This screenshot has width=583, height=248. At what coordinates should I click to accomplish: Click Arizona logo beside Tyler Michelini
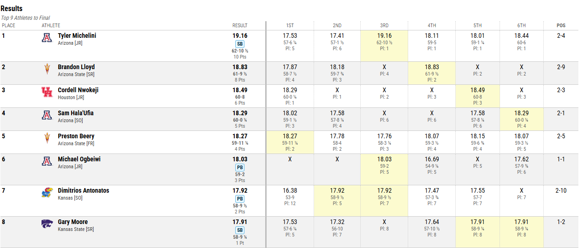pyautogui.click(x=47, y=38)
